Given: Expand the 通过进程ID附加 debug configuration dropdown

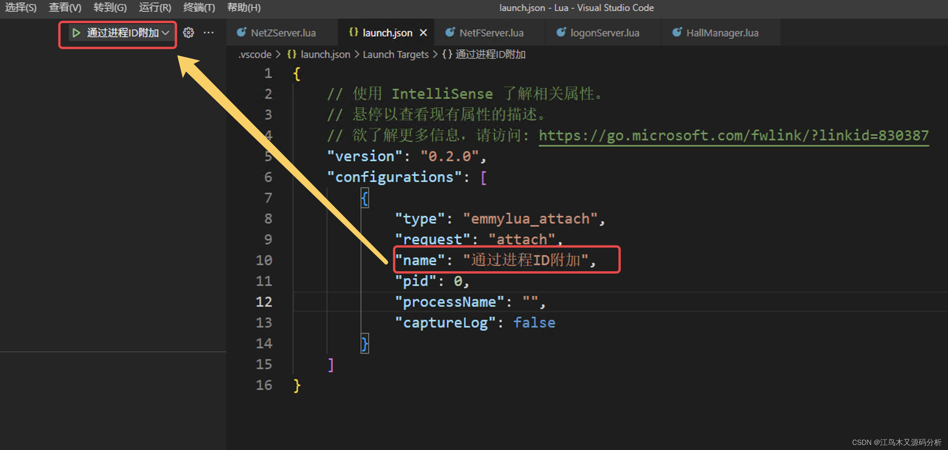Looking at the screenshot, I should [166, 33].
